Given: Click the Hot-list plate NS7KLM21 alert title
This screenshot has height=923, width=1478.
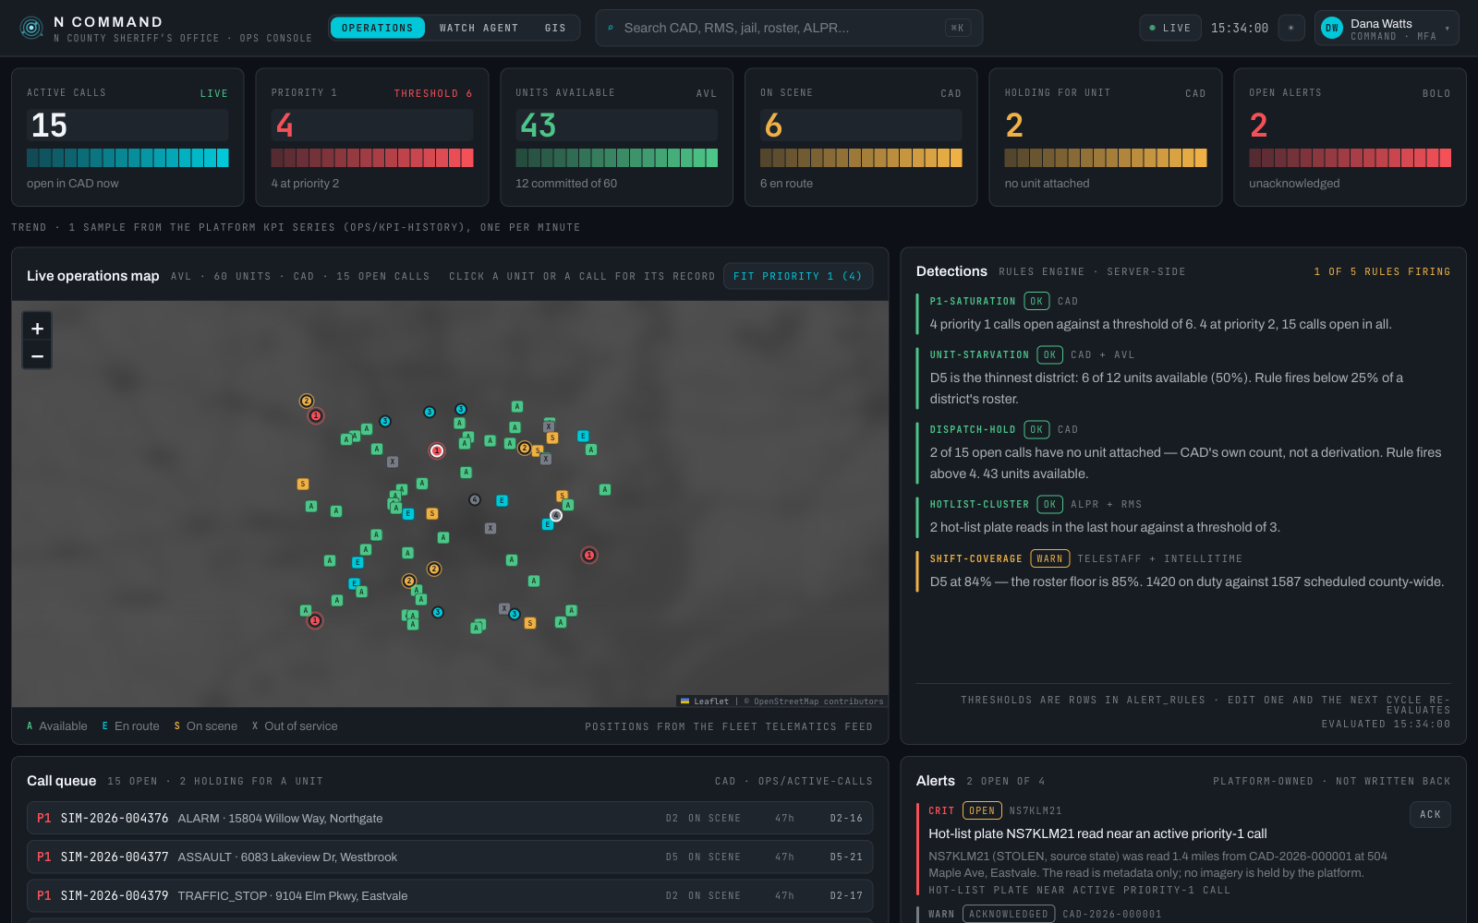Looking at the screenshot, I should click(1097, 833).
